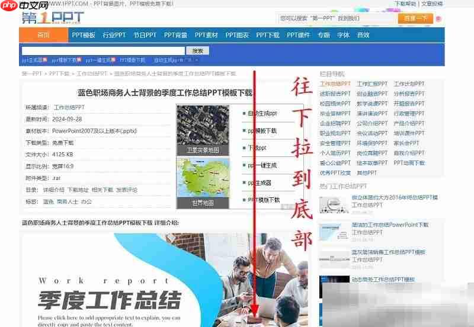Open PPT图表 in the navigation bar
This screenshot has height=327, width=474.
237,35
